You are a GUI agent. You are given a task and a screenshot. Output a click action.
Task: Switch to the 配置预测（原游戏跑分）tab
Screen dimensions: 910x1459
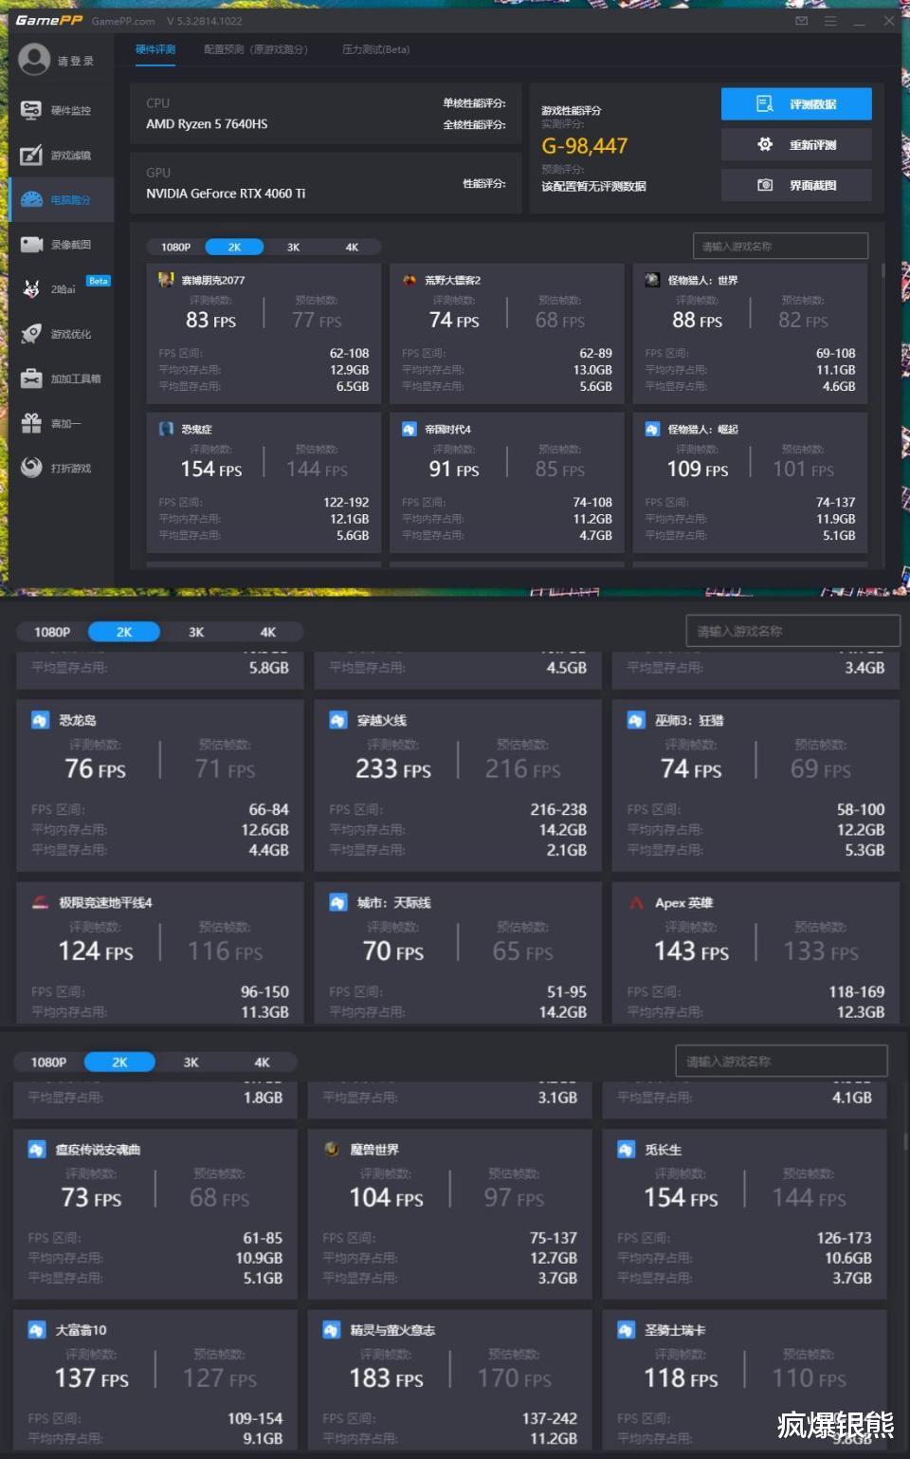pyautogui.click(x=256, y=49)
